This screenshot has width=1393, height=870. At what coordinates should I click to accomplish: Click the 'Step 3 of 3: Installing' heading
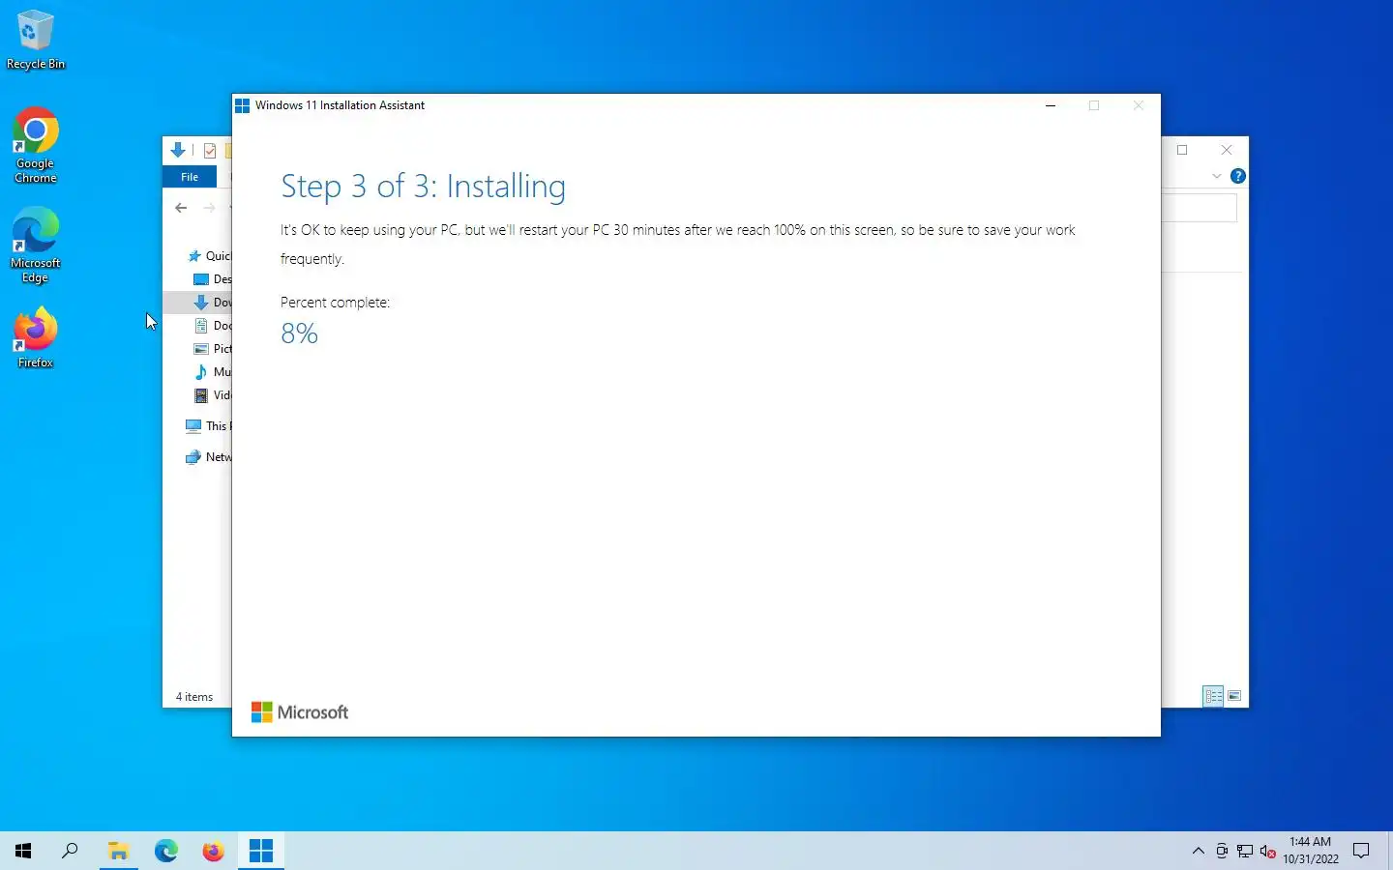[423, 186]
